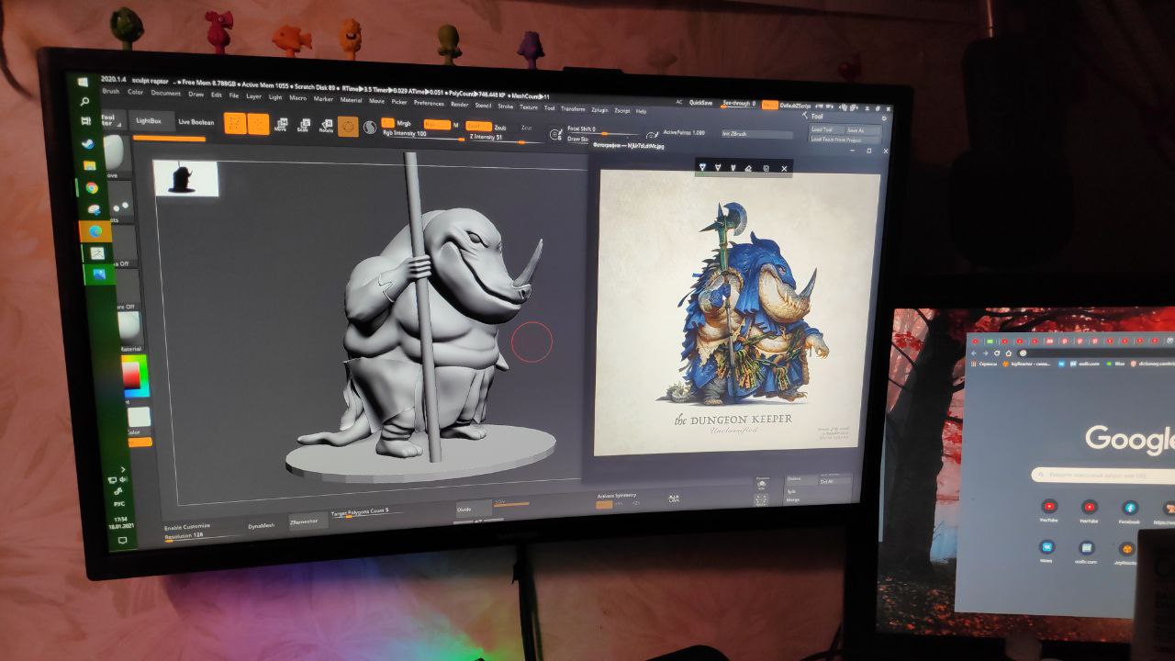The width and height of the screenshot is (1175, 661).
Task: Select the highlighter tool in photo viewer toolbar
Action: point(733,168)
